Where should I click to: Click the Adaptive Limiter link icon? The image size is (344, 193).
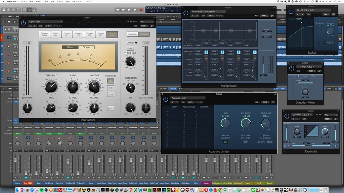pyautogui.click(x=273, y=102)
